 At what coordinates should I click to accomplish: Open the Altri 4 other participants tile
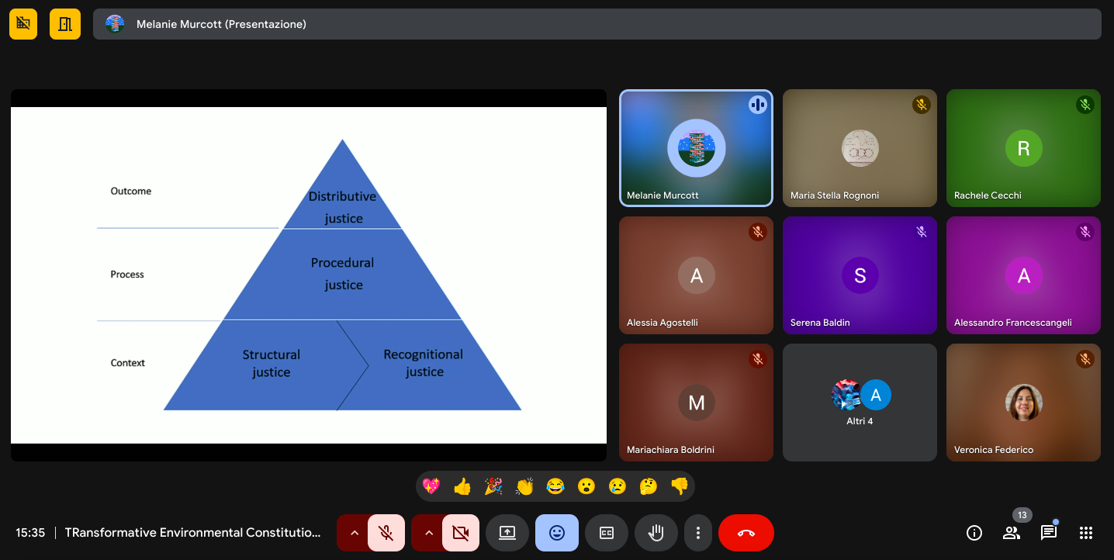860,403
